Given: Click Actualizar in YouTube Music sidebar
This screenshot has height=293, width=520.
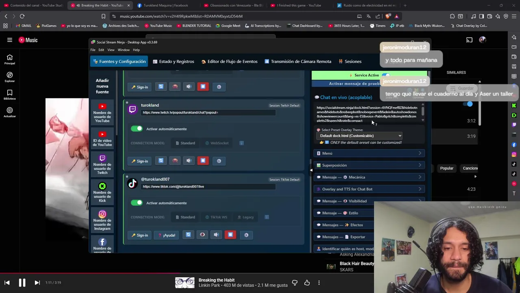Looking at the screenshot, I should pos(10,112).
